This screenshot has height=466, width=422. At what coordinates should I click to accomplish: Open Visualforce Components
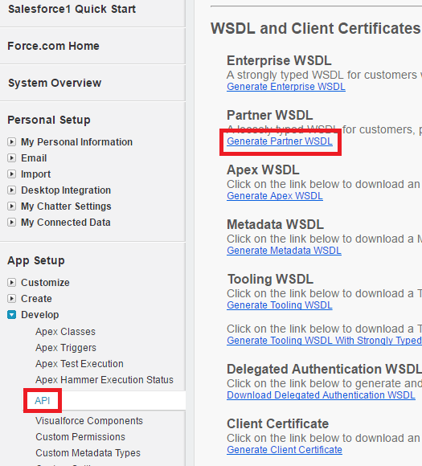point(89,421)
